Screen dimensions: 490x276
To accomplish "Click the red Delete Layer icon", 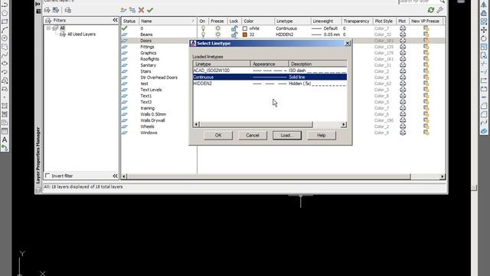I will [x=141, y=10].
